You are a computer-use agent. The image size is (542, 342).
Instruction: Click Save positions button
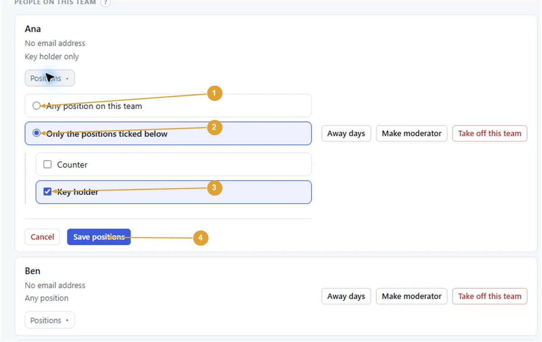[x=99, y=237]
